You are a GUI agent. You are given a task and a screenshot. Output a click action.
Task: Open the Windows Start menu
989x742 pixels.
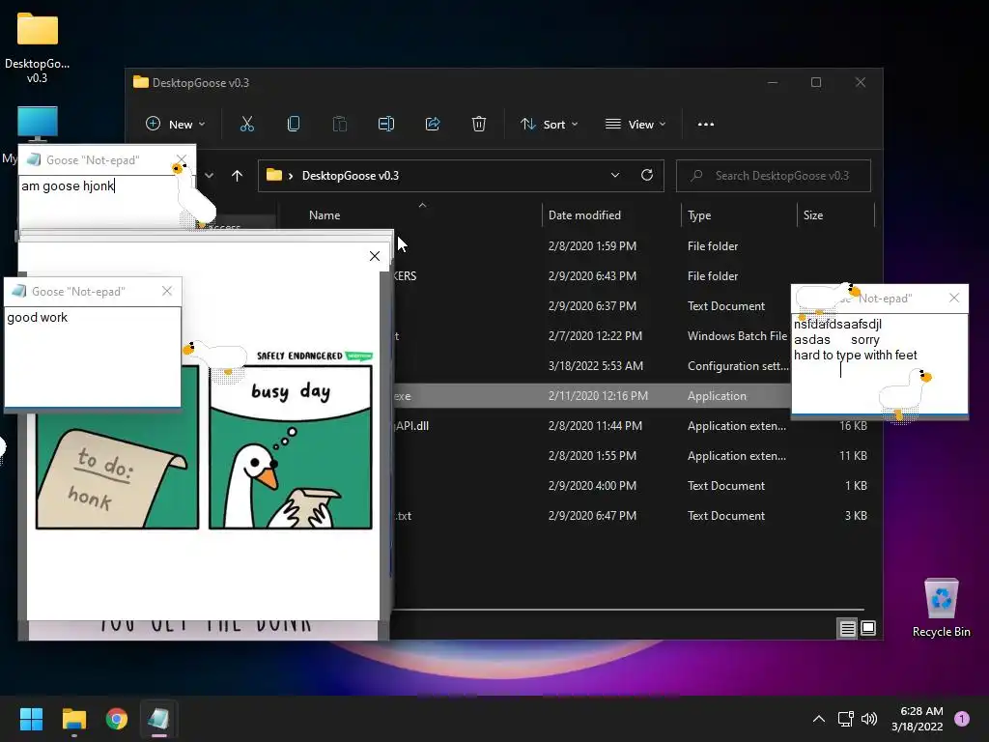[x=31, y=719]
